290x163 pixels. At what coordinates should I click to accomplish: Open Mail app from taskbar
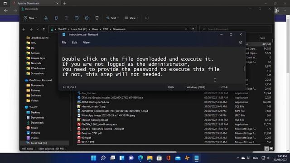(178, 158)
